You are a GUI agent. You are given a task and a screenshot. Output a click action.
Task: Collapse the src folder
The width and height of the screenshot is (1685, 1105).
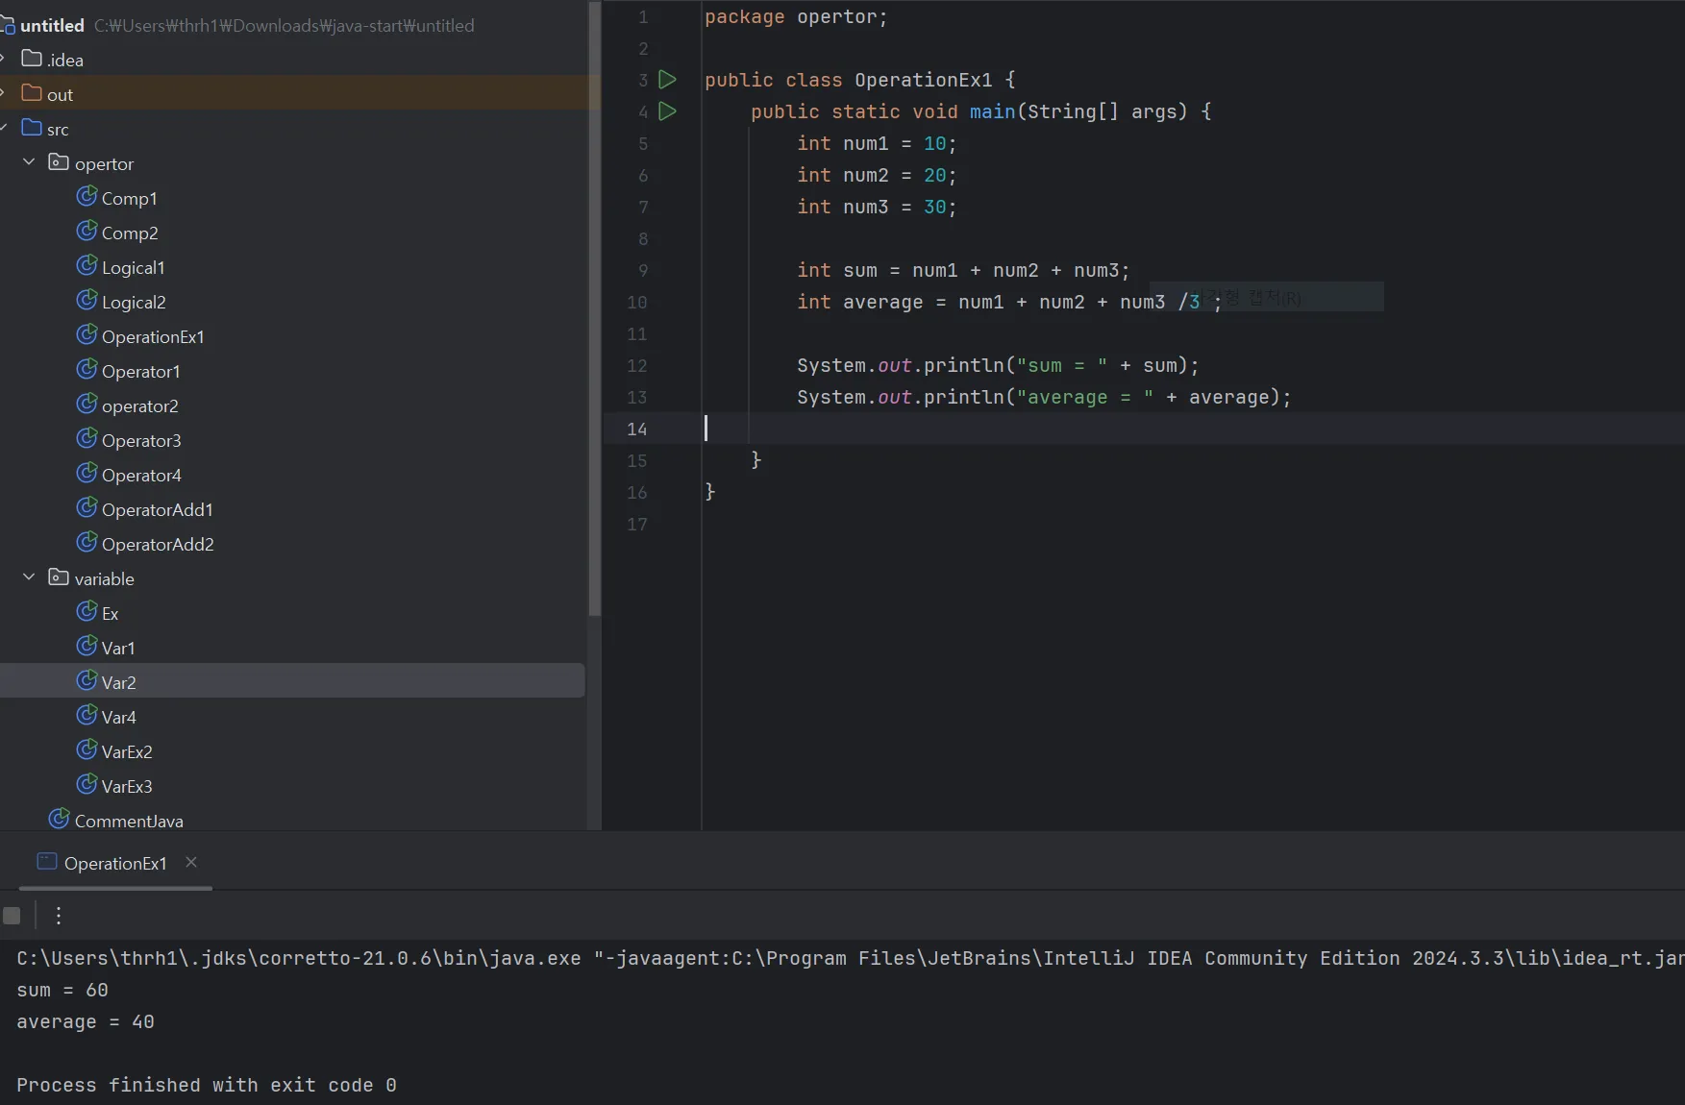click(4, 128)
